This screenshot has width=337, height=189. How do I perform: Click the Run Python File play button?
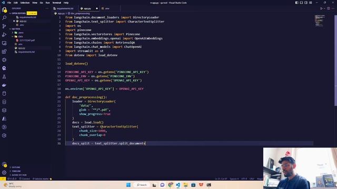click(x=321, y=8)
